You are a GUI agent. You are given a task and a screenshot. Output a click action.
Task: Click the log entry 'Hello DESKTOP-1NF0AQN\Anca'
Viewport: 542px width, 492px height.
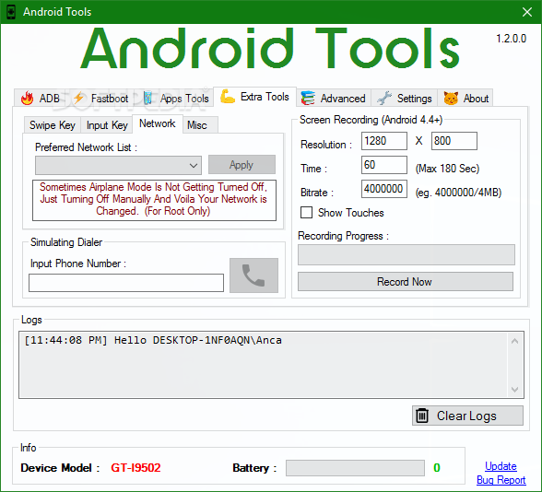coord(197,340)
